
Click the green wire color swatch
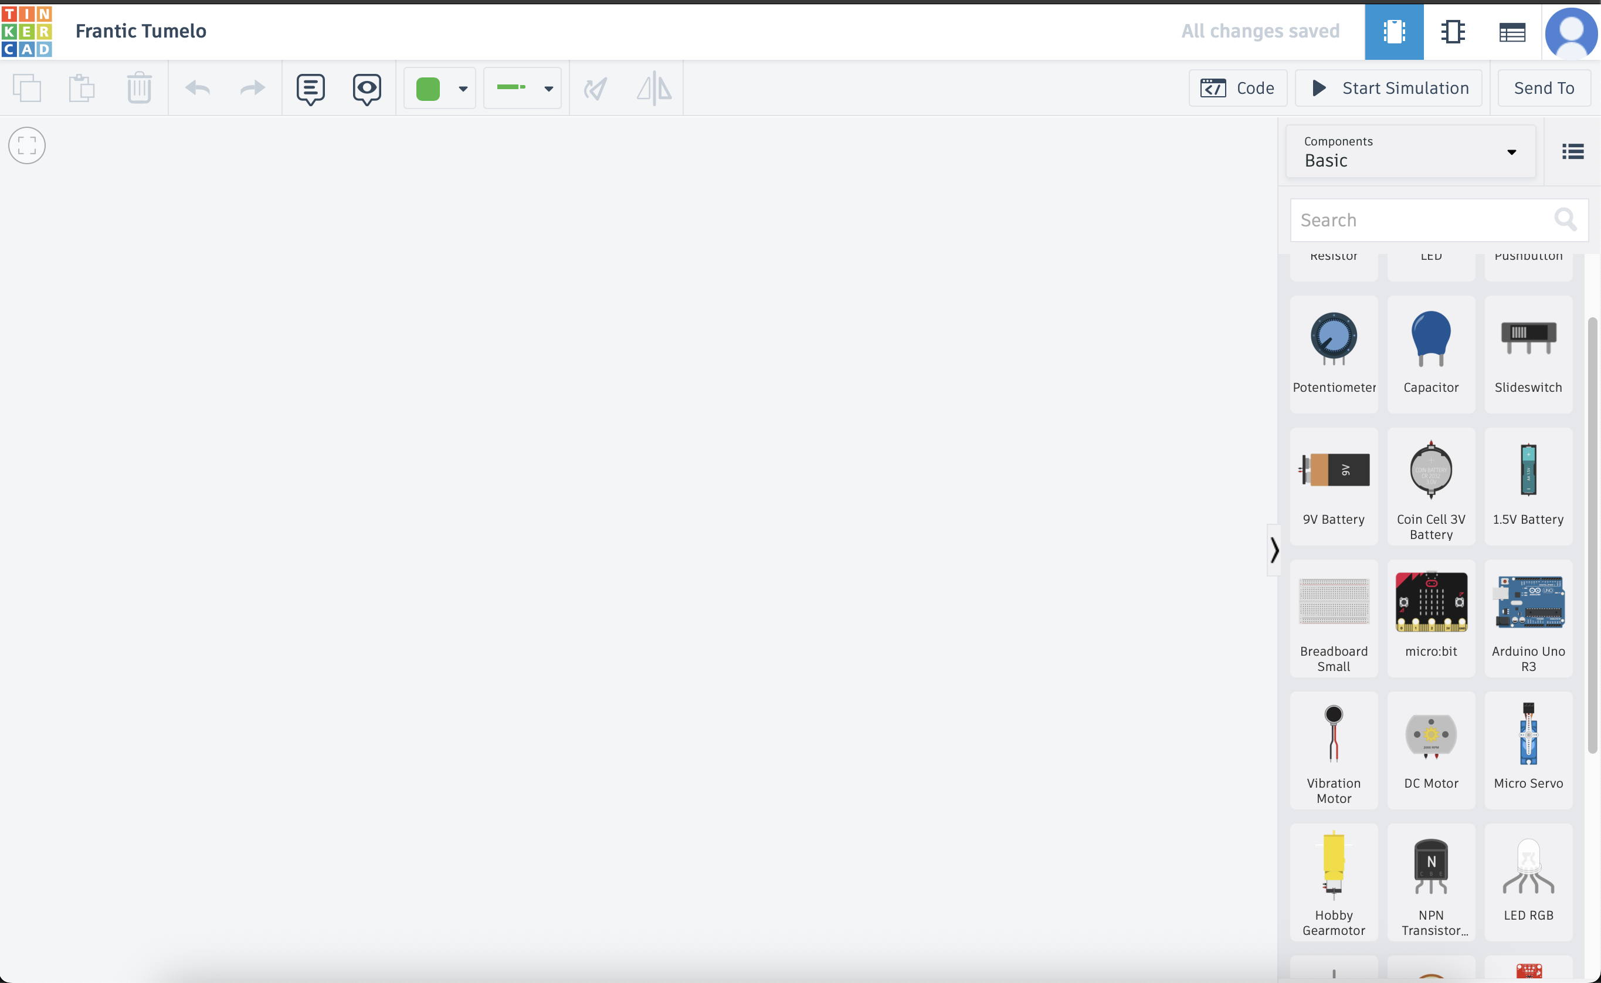(428, 89)
